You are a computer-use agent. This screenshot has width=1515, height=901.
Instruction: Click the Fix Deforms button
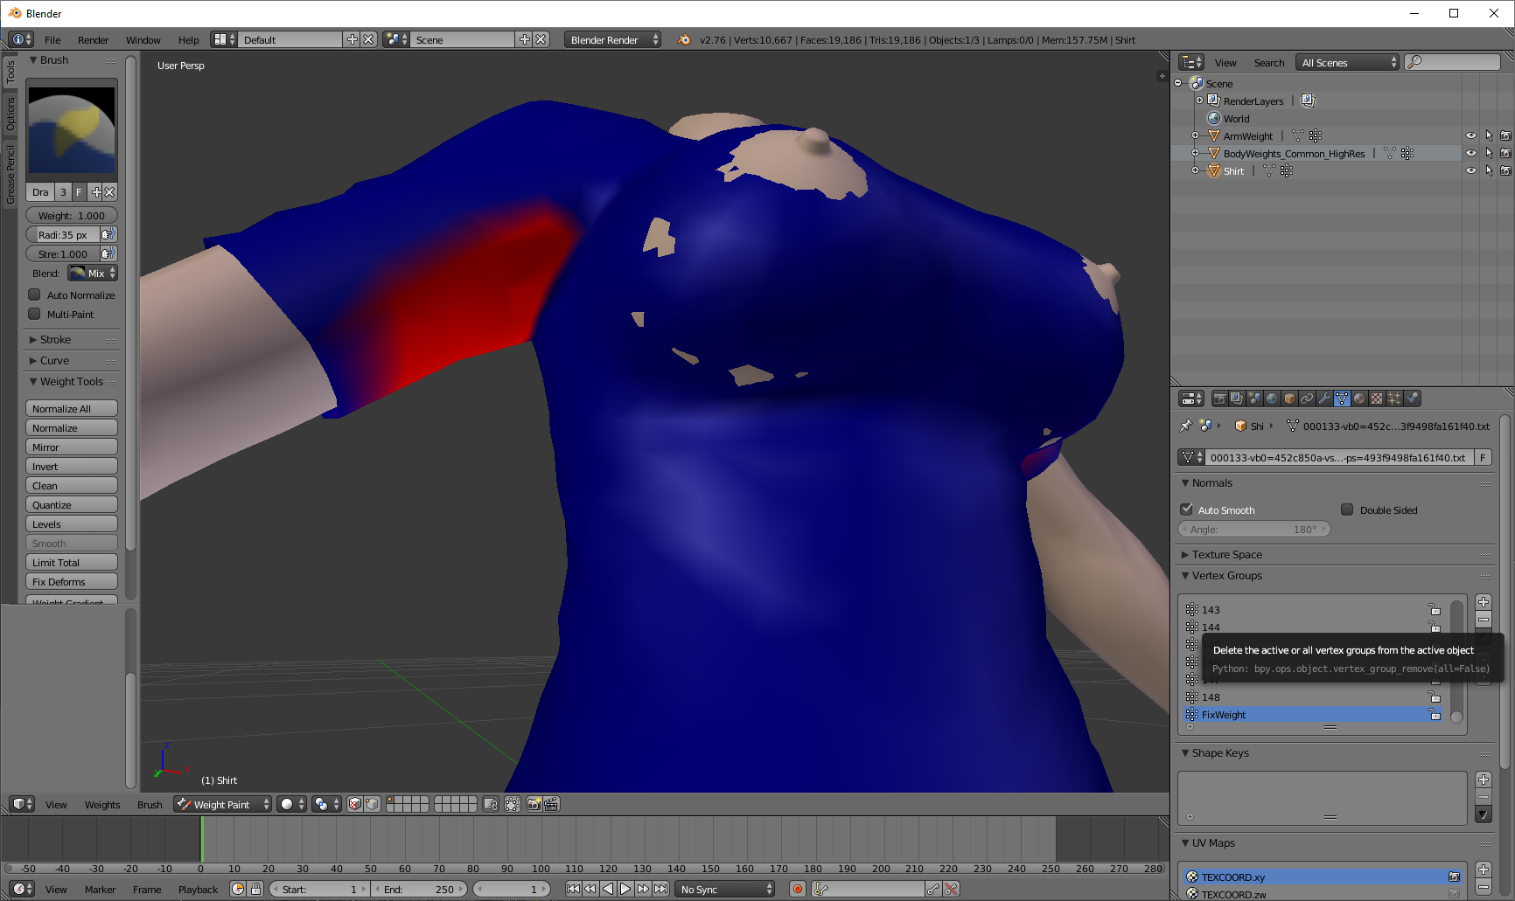72,581
